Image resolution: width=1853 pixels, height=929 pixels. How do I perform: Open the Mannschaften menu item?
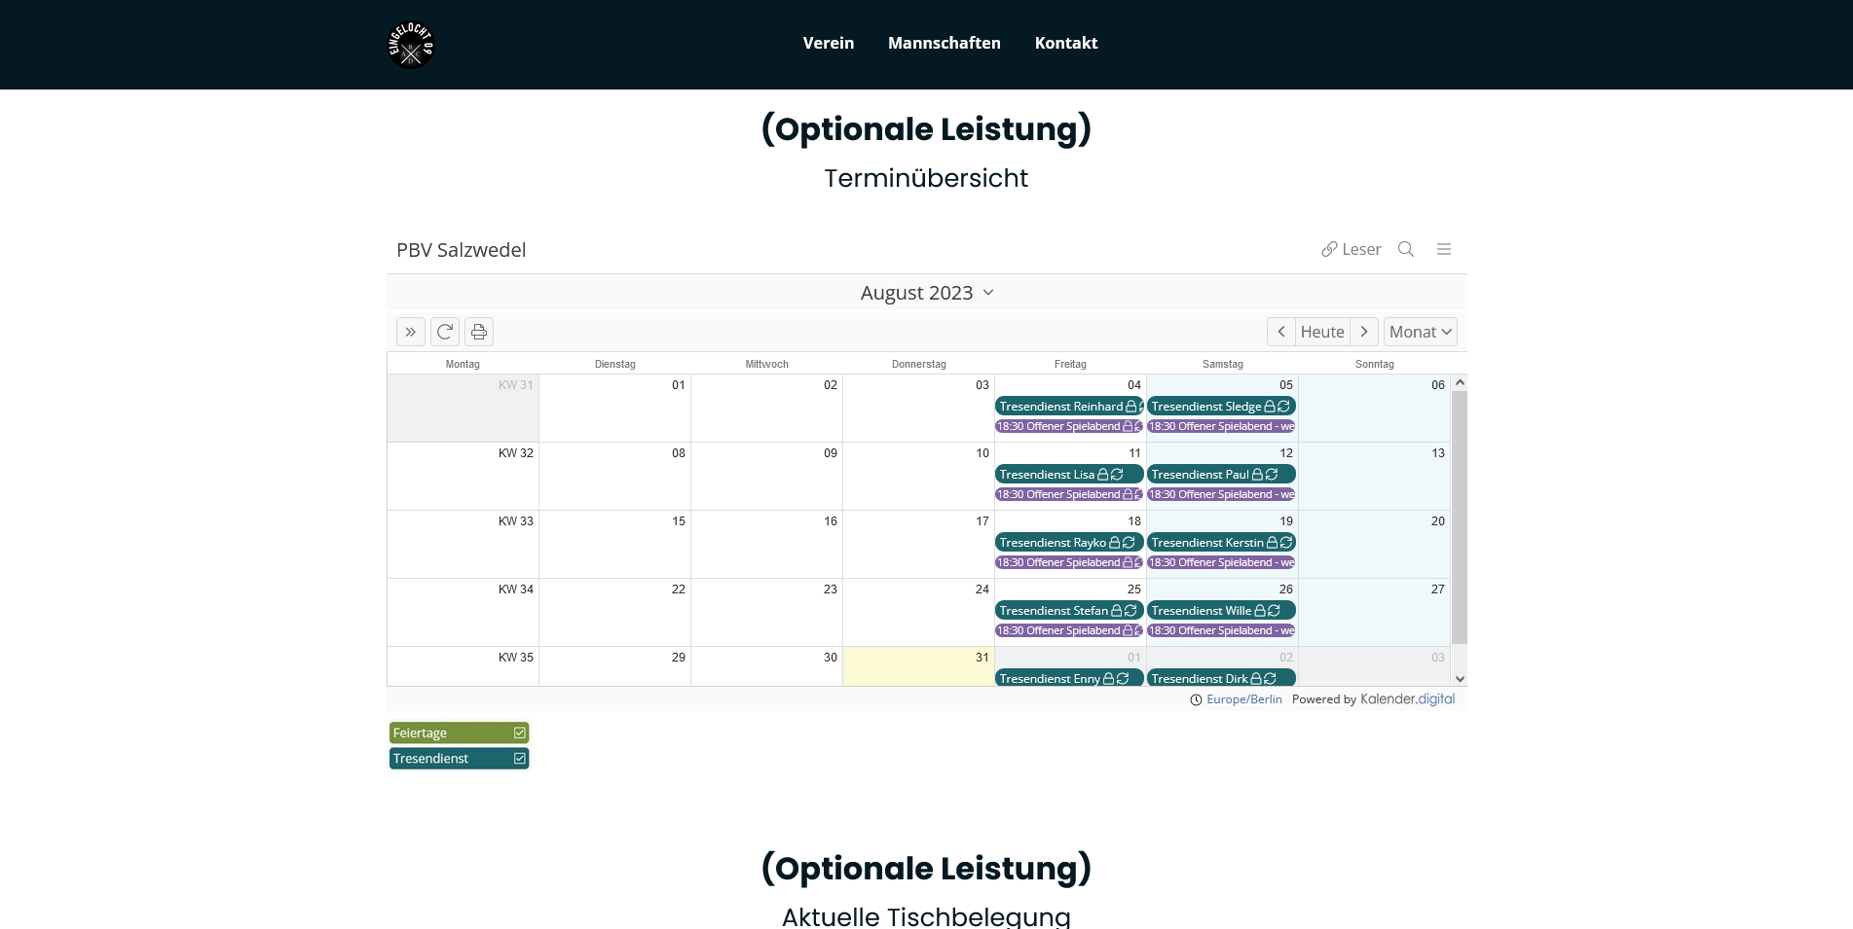944,43
